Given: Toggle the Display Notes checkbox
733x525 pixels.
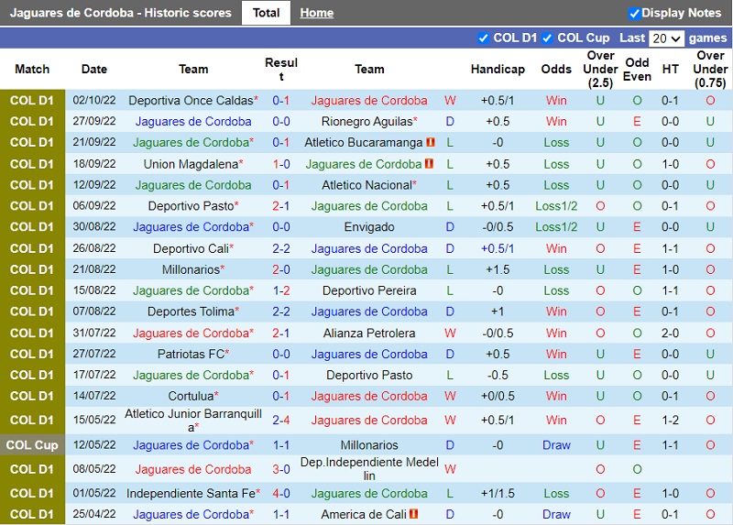Looking at the screenshot, I should coord(634,13).
